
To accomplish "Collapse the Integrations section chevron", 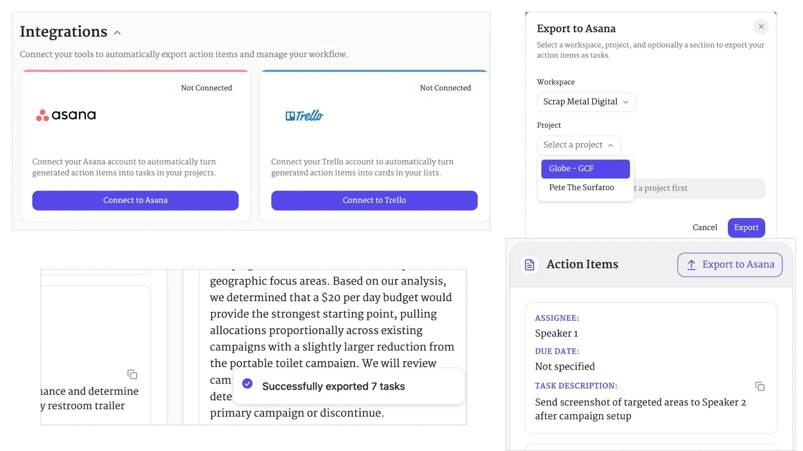I will tap(118, 33).
